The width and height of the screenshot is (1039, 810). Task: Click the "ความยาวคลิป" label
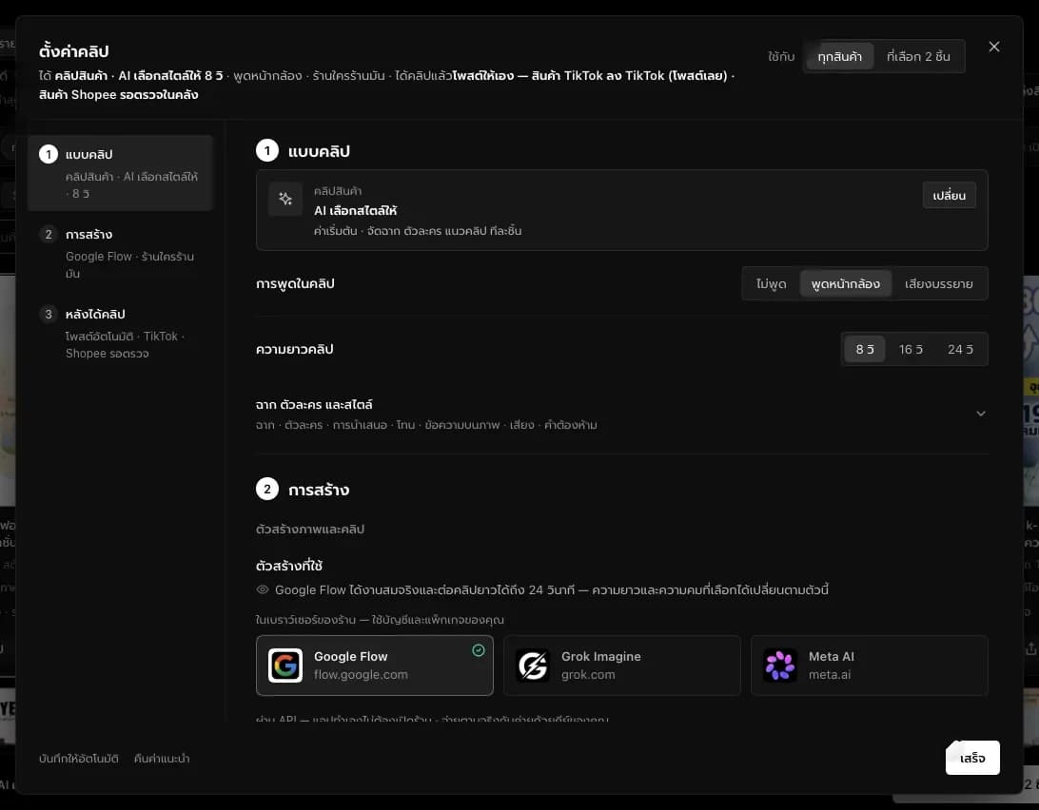(x=294, y=349)
